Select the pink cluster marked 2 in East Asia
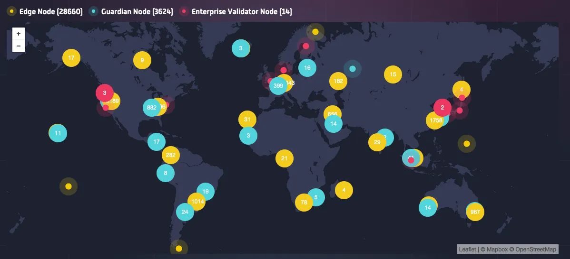The image size is (570, 259). pyautogui.click(x=442, y=108)
